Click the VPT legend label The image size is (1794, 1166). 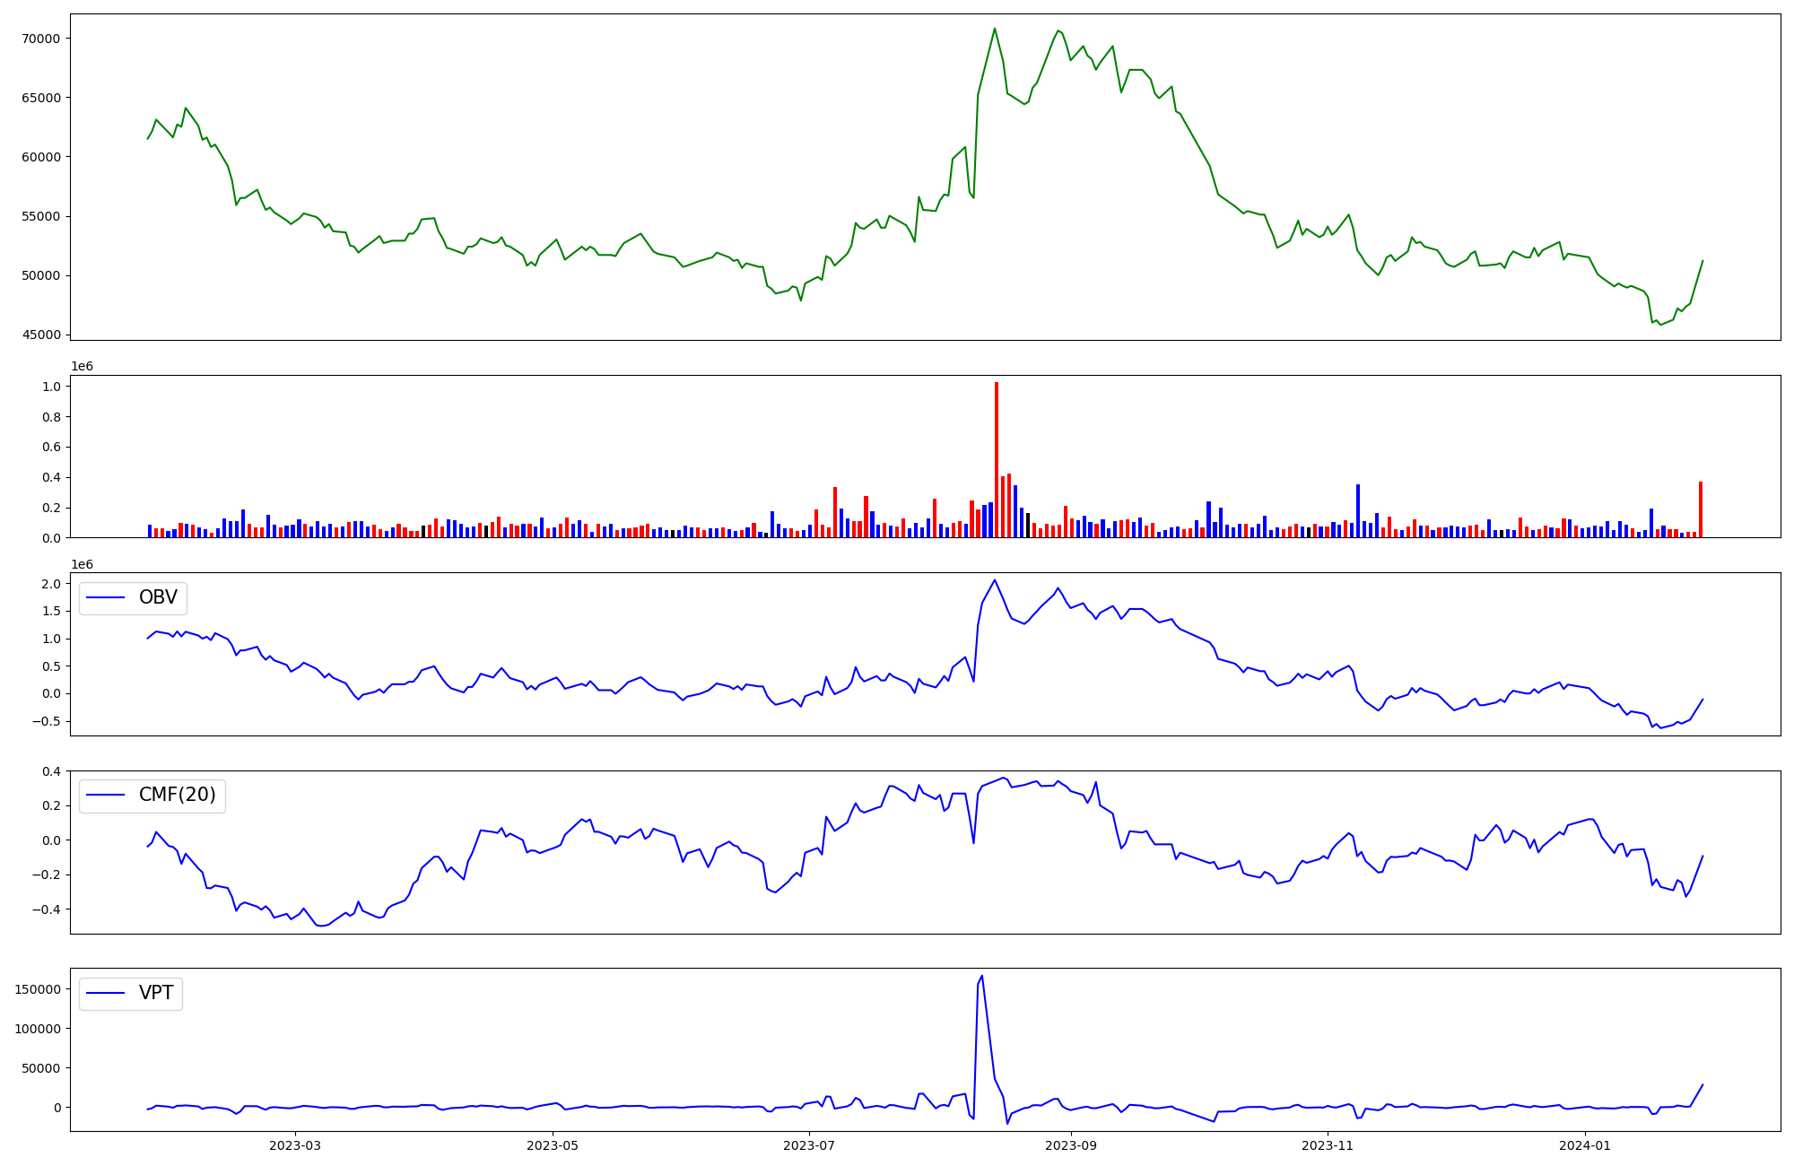tap(156, 993)
